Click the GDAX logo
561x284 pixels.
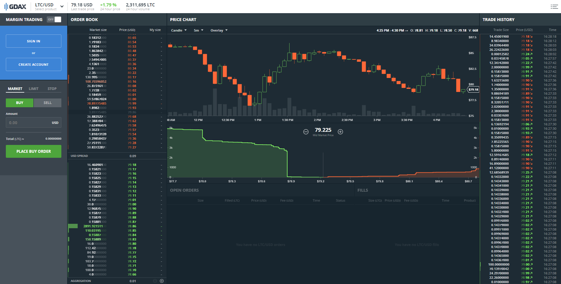pyautogui.click(x=15, y=6)
